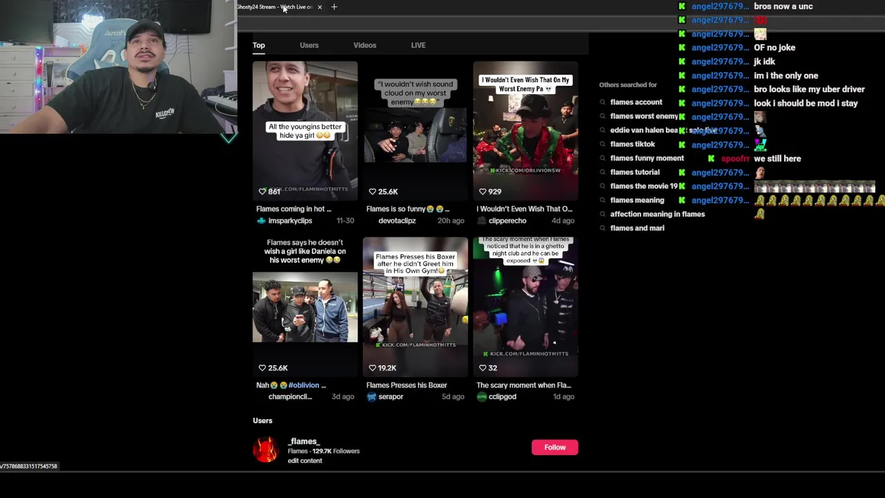Click magnifier icon beside 'flames account'

tap(603, 102)
